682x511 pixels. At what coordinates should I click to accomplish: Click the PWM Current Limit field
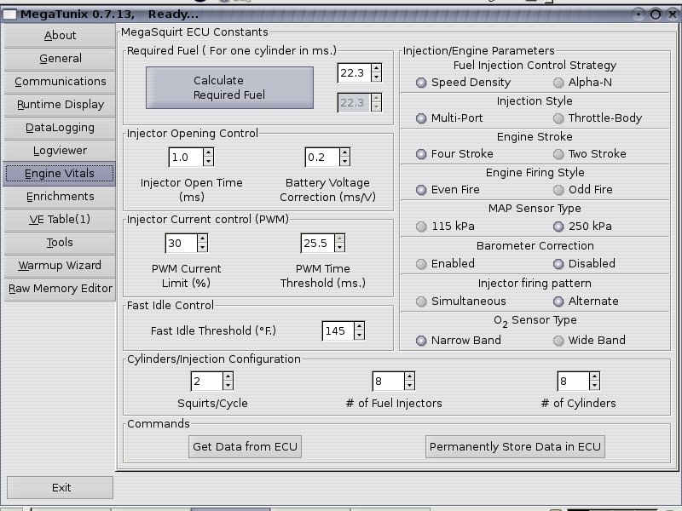tap(181, 244)
